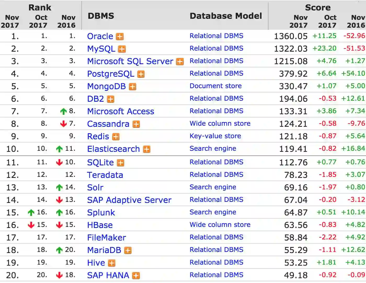This screenshot has width=366, height=283.
Task: Click Key-value store link in Redis row
Action: click(215, 136)
